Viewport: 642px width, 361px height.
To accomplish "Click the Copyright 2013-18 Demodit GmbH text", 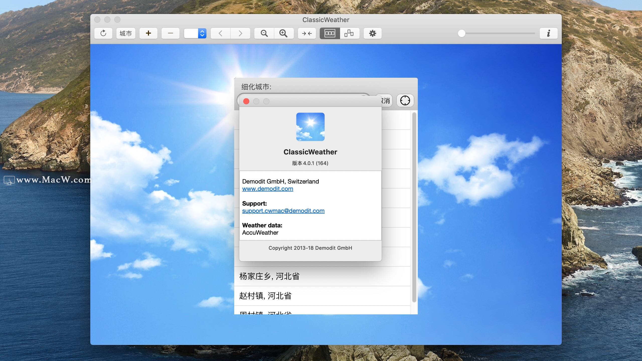I will click(310, 248).
